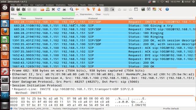Click the go to packet number icon
Screen dimensions: 196x110
pyautogui.click(x=88, y=9)
